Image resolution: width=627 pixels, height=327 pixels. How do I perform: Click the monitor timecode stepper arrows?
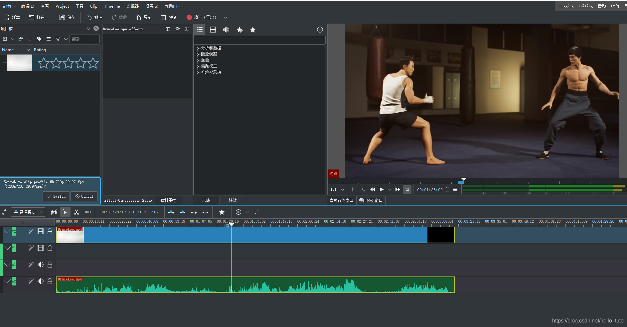point(447,189)
